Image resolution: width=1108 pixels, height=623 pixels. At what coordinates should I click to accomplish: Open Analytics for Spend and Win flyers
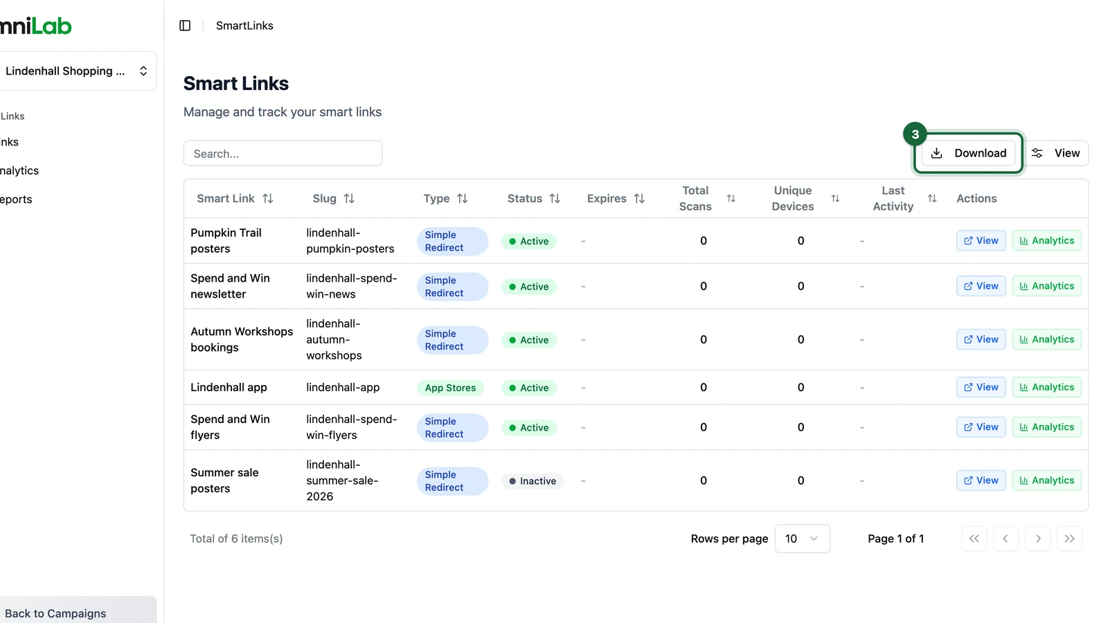pyautogui.click(x=1046, y=427)
